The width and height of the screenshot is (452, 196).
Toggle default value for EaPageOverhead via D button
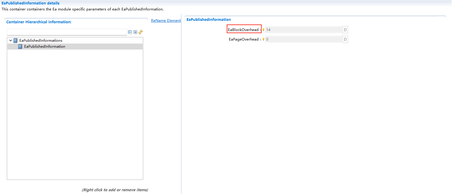tap(345, 39)
